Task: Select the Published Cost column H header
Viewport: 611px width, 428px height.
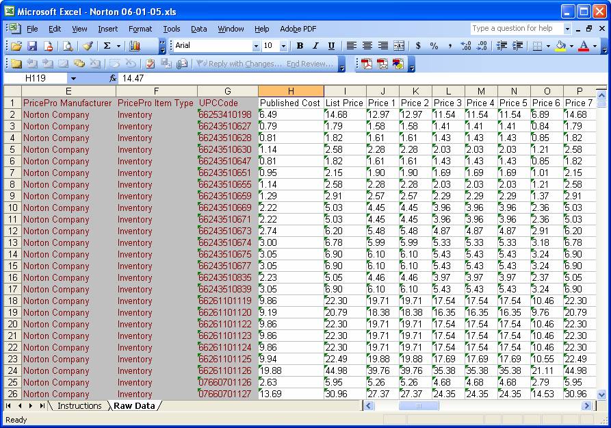Action: [x=291, y=91]
